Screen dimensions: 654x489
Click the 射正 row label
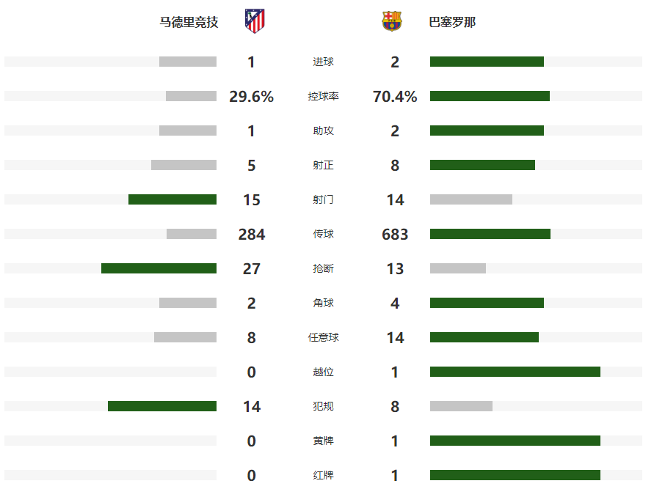tap(323, 165)
